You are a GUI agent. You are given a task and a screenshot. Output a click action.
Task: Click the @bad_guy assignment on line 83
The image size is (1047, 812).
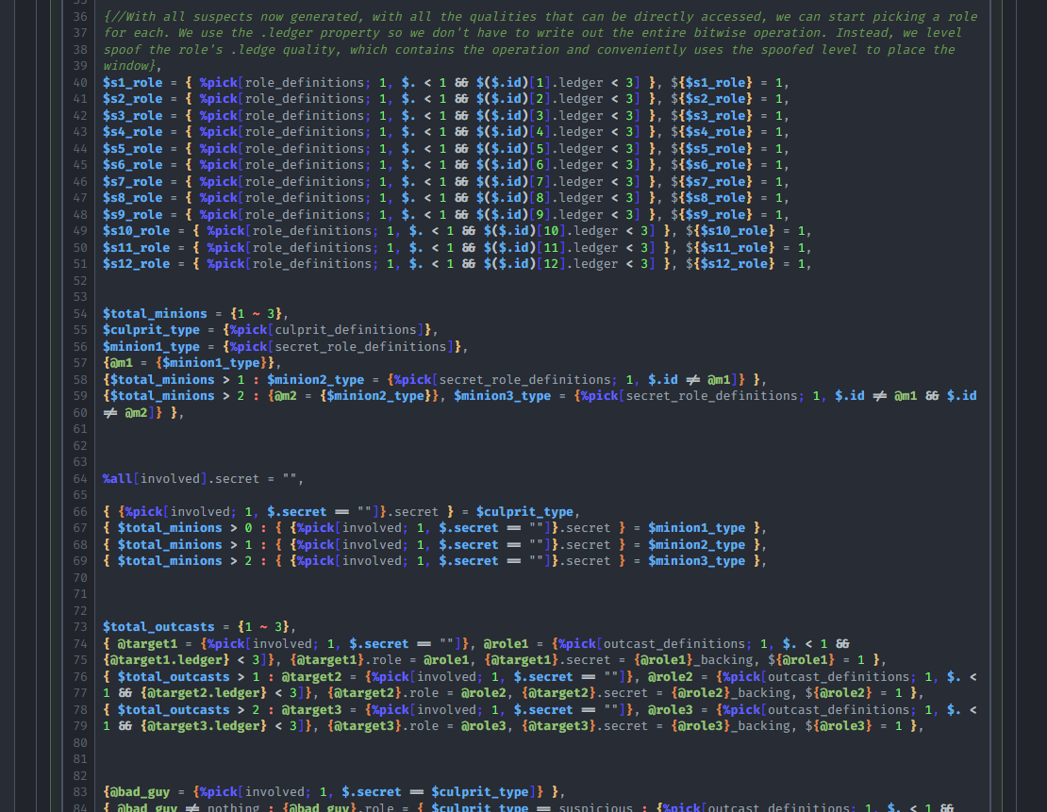(141, 792)
